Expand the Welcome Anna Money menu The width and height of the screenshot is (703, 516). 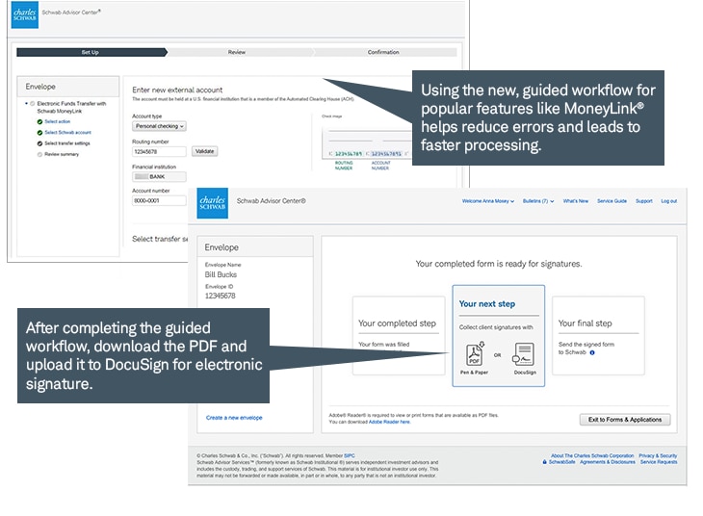(x=488, y=201)
